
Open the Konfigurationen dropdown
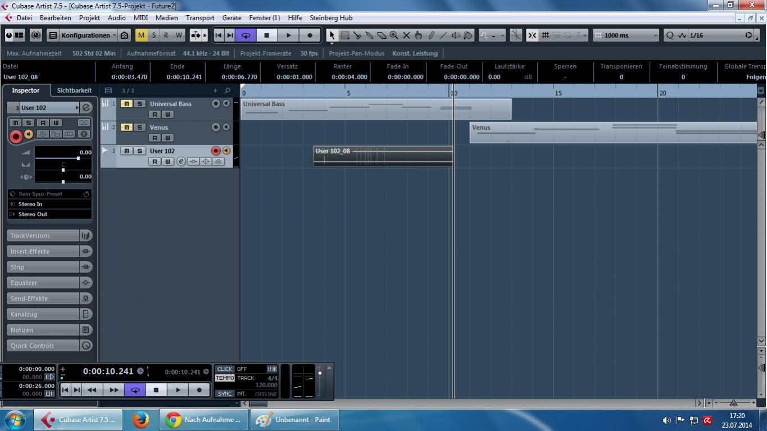coord(89,35)
